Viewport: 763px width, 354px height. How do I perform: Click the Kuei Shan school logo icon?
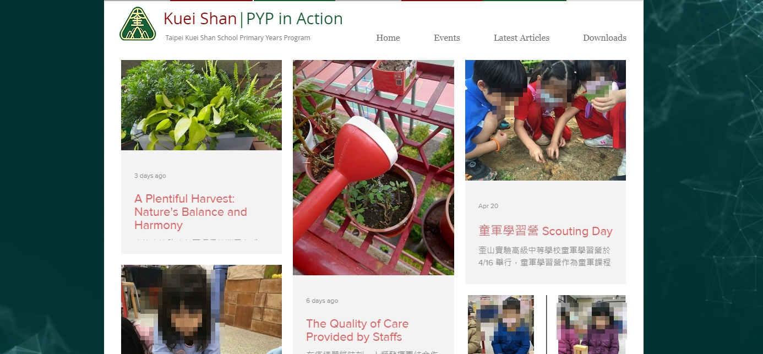coord(138,24)
